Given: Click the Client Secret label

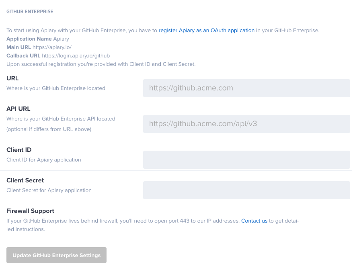Looking at the screenshot, I should (x=25, y=180).
